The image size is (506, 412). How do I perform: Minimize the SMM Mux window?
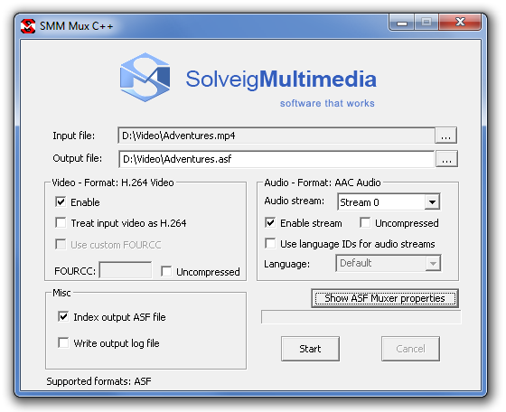tap(401, 23)
